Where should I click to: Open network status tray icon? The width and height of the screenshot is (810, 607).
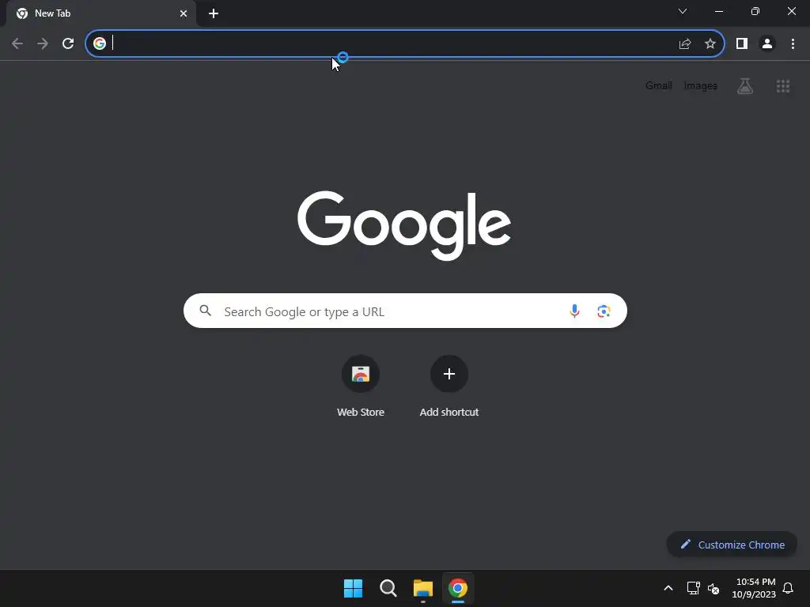point(693,588)
